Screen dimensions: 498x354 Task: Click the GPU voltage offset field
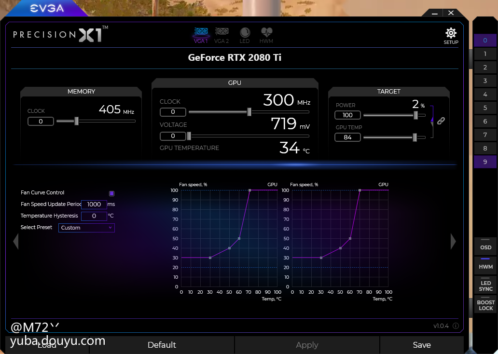click(x=173, y=136)
